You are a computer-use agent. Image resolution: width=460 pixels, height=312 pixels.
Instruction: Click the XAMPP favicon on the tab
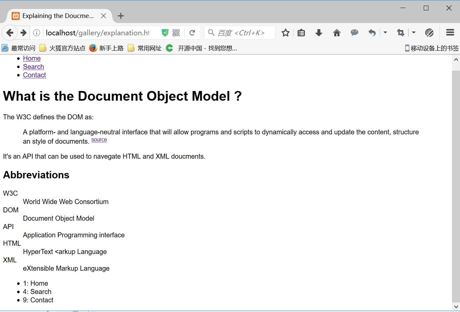coord(16,16)
